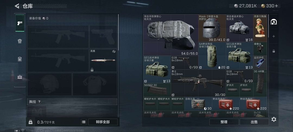The width and height of the screenshot is (293, 132).
Task: Open the backpack sidebar tab
Action: [x=20, y=59]
